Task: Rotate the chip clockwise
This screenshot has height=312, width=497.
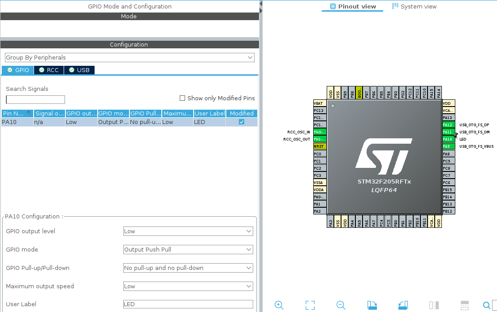Action: pyautogui.click(x=372, y=305)
